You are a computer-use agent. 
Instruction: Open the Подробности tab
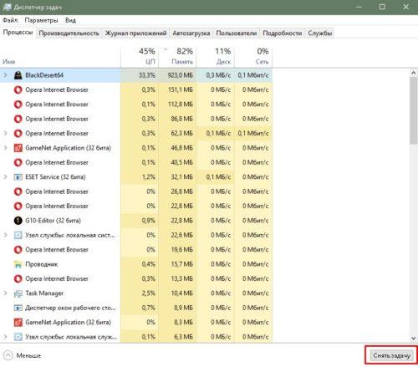tap(283, 33)
